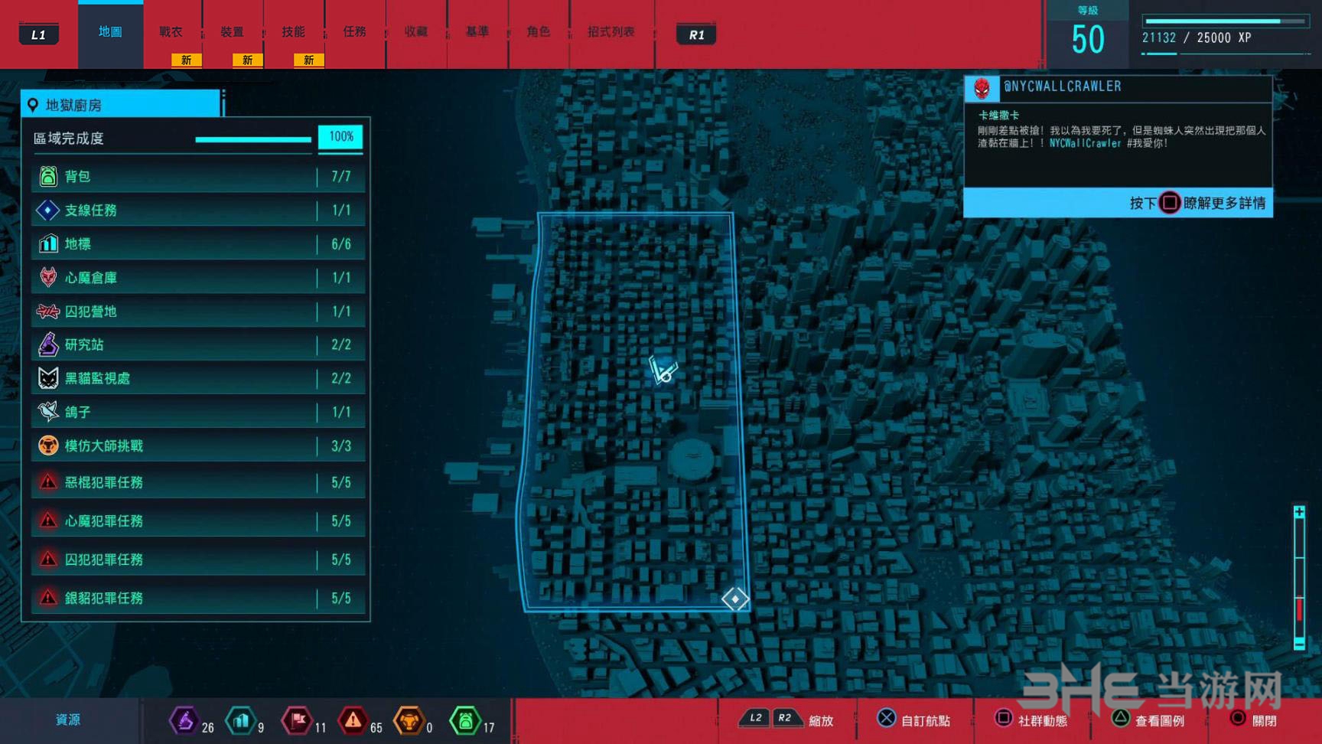The image size is (1322, 744).
Task: Switch to the 基準 benchmarks tab
Action: tap(477, 32)
